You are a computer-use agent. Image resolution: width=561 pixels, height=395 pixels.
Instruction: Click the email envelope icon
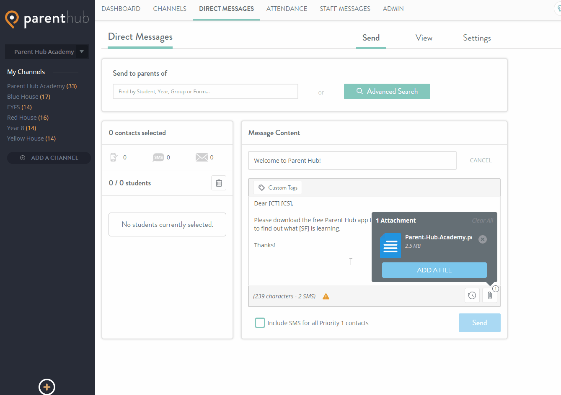202,157
